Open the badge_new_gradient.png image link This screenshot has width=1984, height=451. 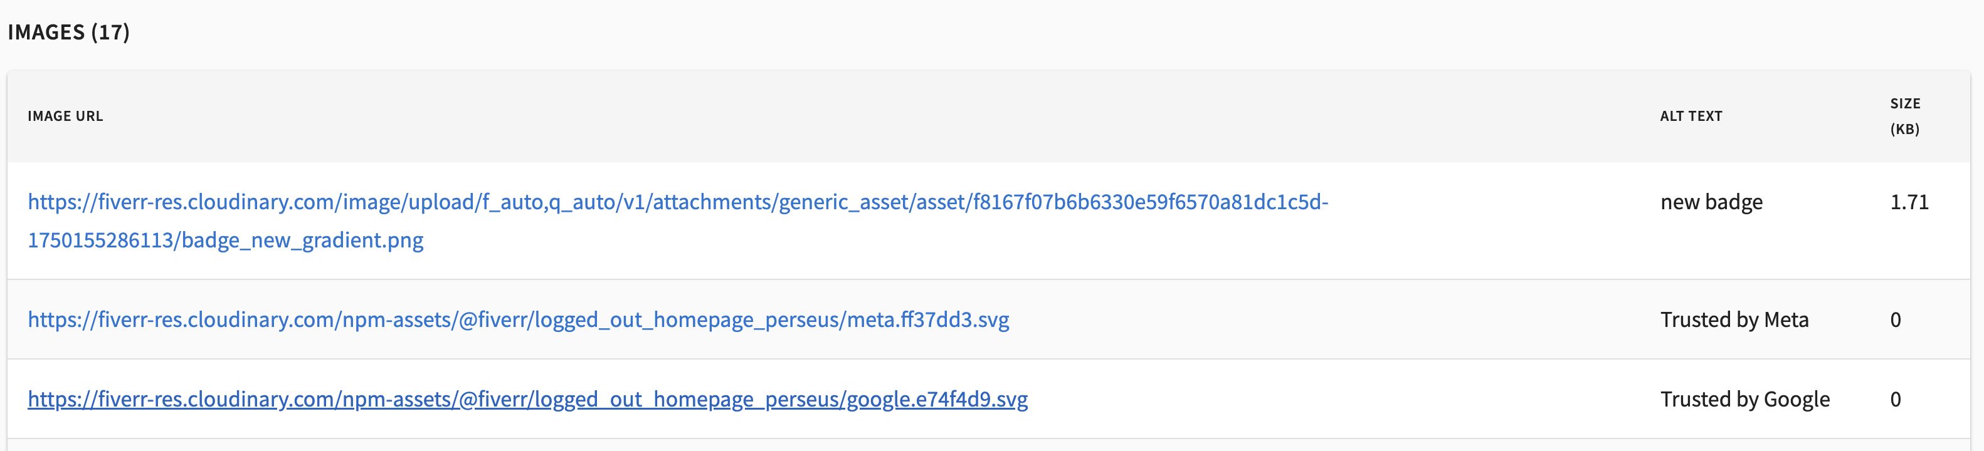coord(678,202)
